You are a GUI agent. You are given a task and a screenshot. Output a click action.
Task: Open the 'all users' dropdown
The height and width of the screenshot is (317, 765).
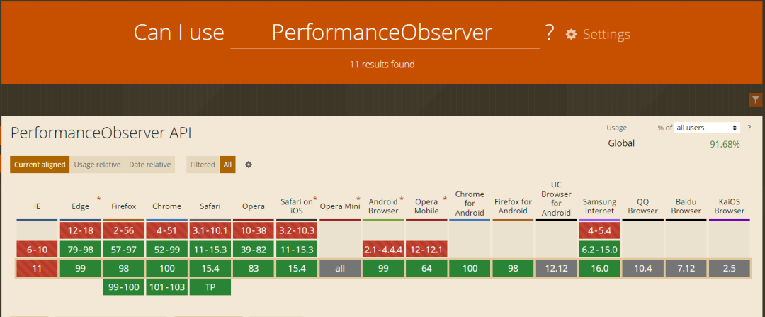point(707,128)
